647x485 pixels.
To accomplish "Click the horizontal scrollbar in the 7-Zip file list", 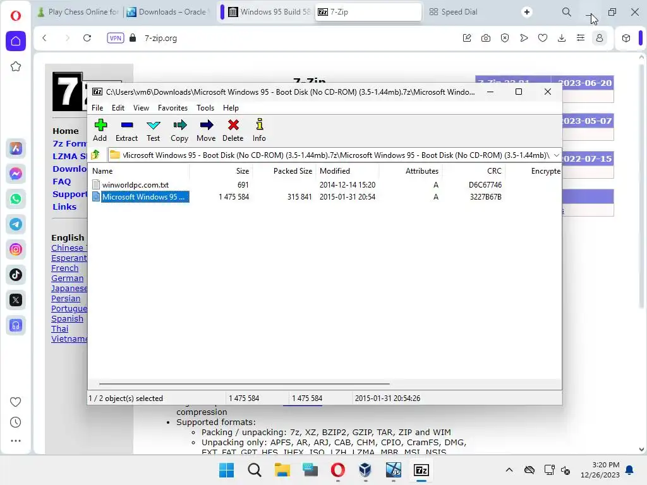I will (245, 383).
